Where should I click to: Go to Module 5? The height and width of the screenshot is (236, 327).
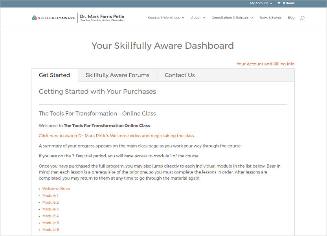(x=50, y=223)
